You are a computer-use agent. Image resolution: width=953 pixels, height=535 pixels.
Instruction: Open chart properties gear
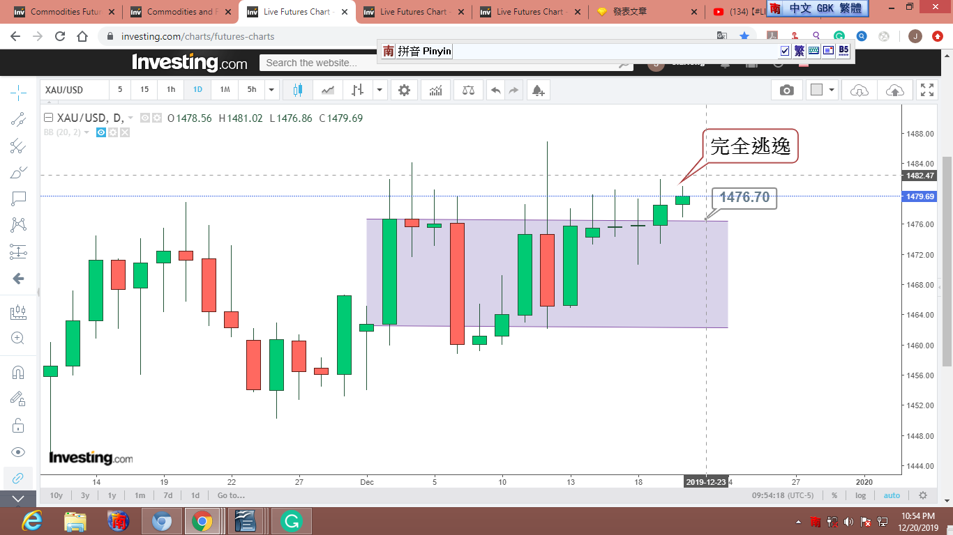tap(405, 90)
